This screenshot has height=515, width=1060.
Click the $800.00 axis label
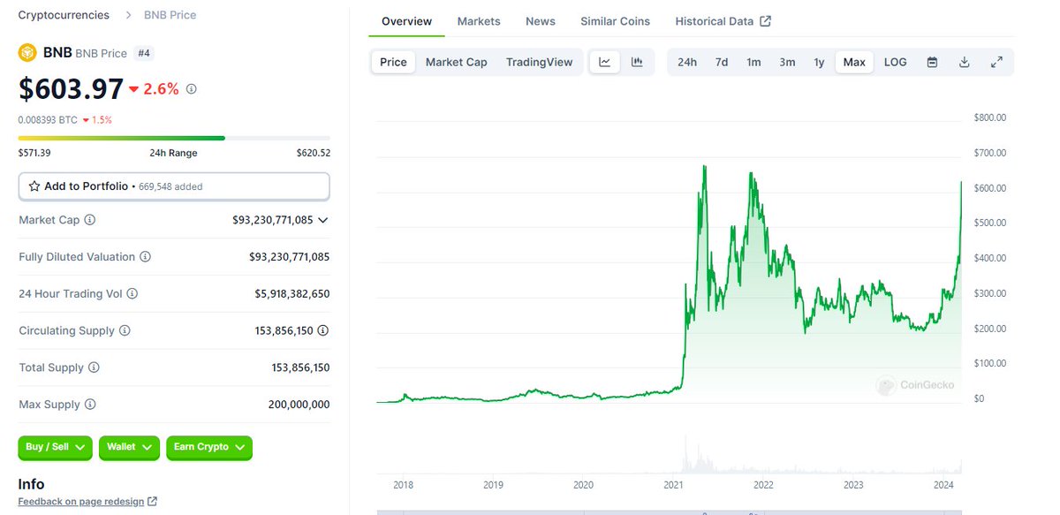point(990,117)
